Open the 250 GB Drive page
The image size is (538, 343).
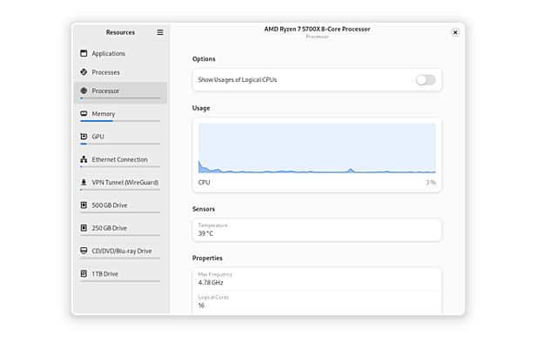click(x=120, y=230)
